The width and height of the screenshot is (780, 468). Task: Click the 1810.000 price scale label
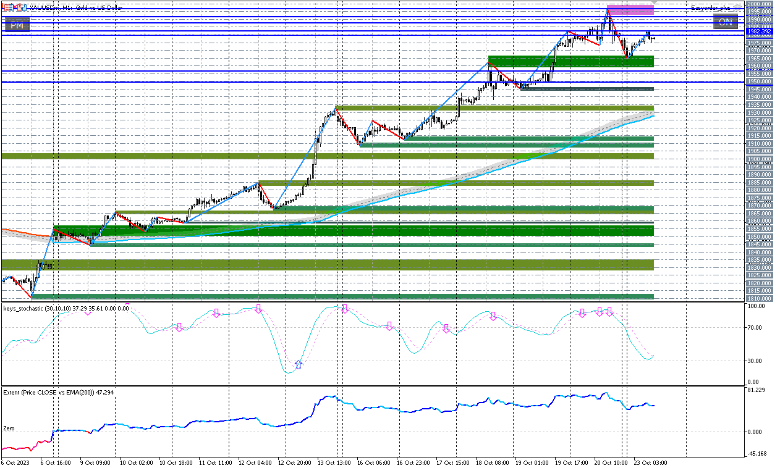[x=759, y=298]
